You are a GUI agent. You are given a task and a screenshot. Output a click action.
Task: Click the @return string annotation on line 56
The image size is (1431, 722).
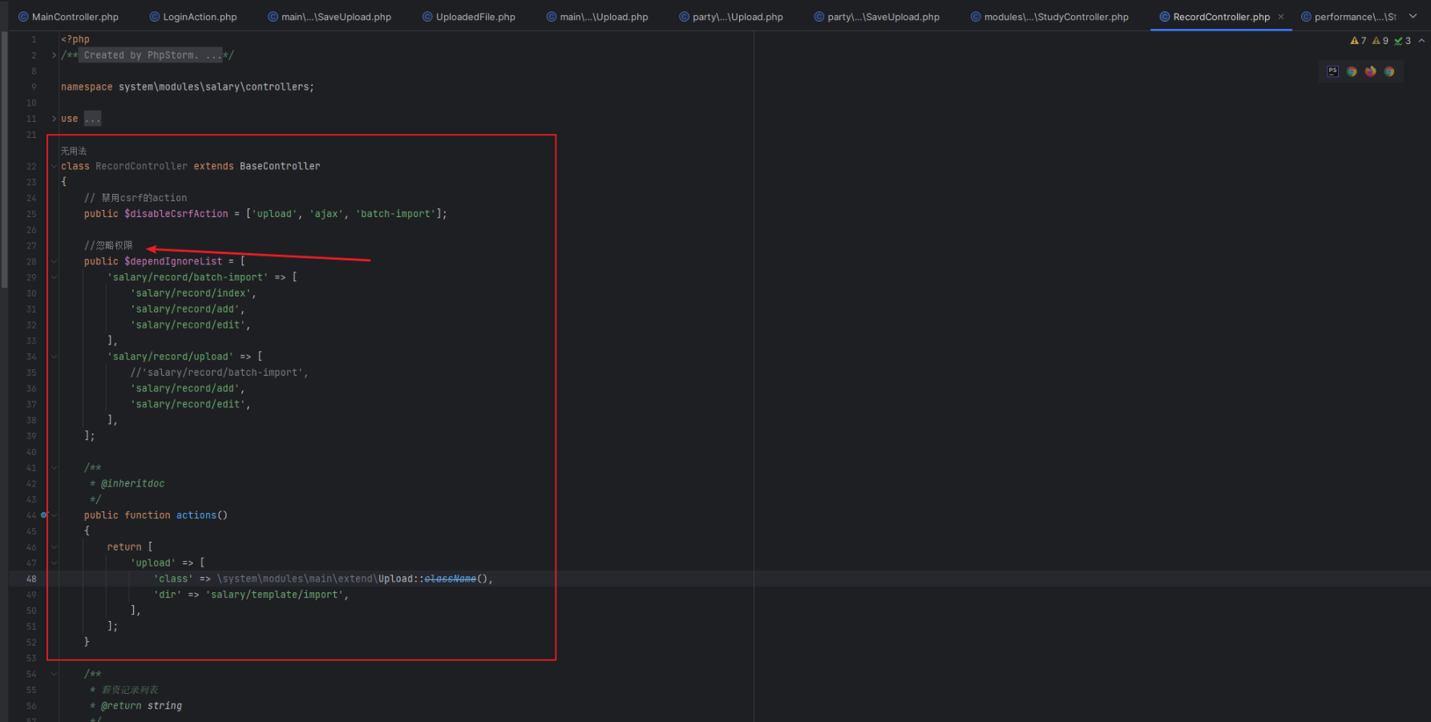[142, 706]
